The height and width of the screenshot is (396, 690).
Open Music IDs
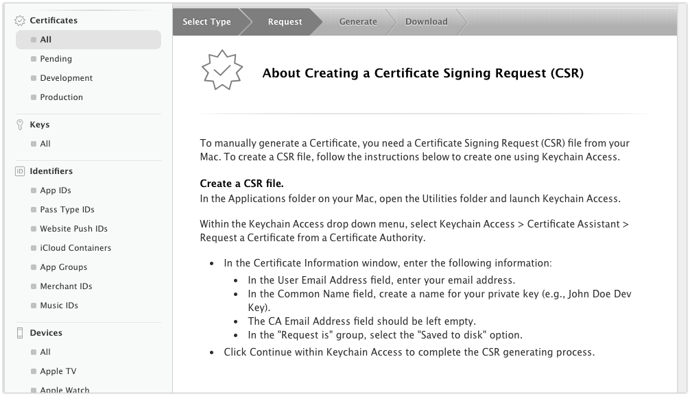coord(59,306)
